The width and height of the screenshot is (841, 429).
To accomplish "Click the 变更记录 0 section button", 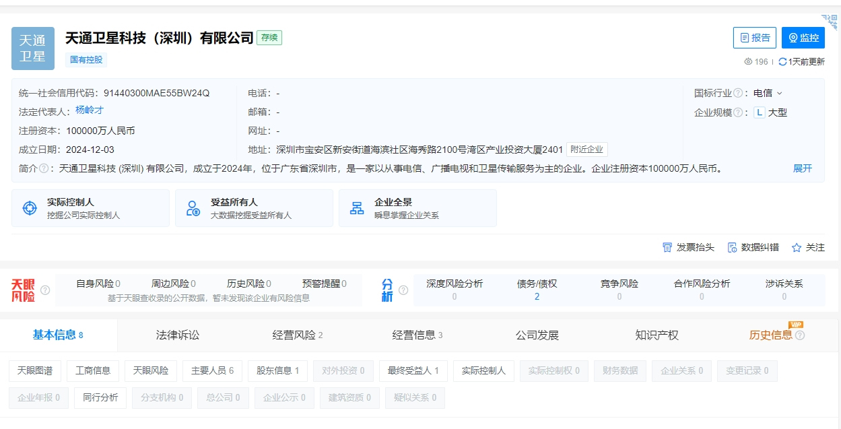I will [x=746, y=371].
